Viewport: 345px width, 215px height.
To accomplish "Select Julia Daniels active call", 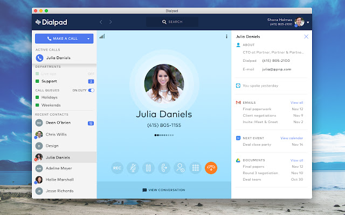I will (x=64, y=58).
